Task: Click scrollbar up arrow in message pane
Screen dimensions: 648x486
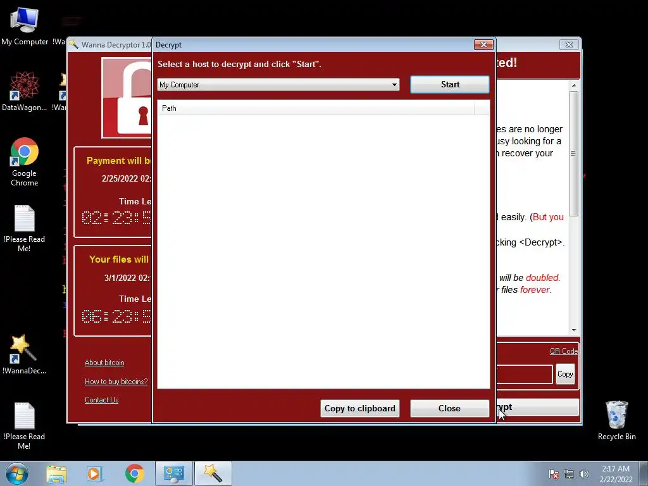Action: pos(573,85)
